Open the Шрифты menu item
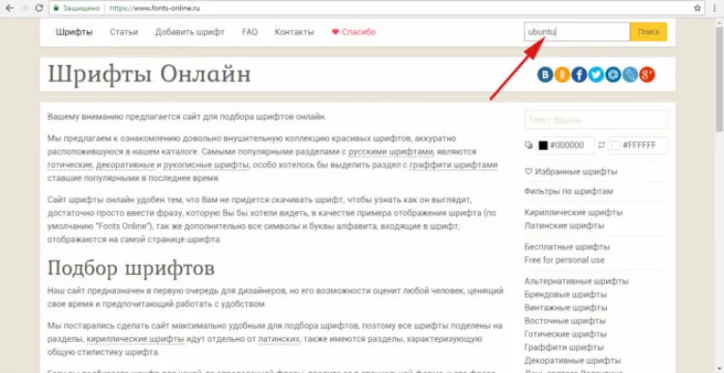Viewport: 724px width, 373px height. pos(74,32)
